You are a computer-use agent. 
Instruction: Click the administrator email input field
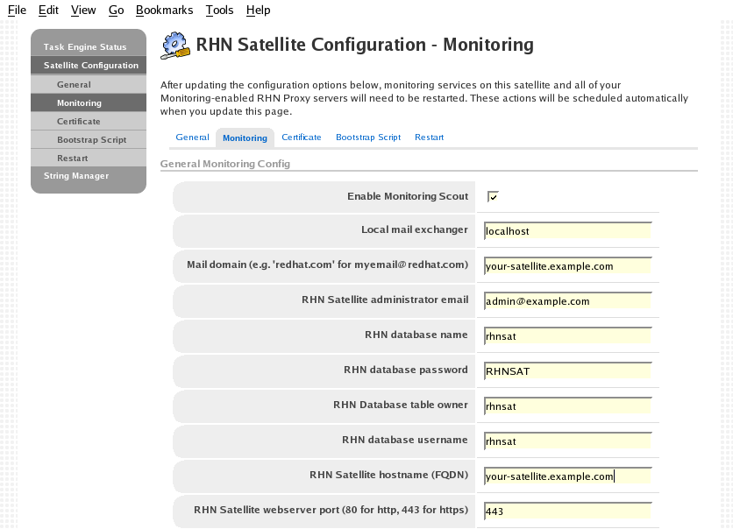[566, 301]
